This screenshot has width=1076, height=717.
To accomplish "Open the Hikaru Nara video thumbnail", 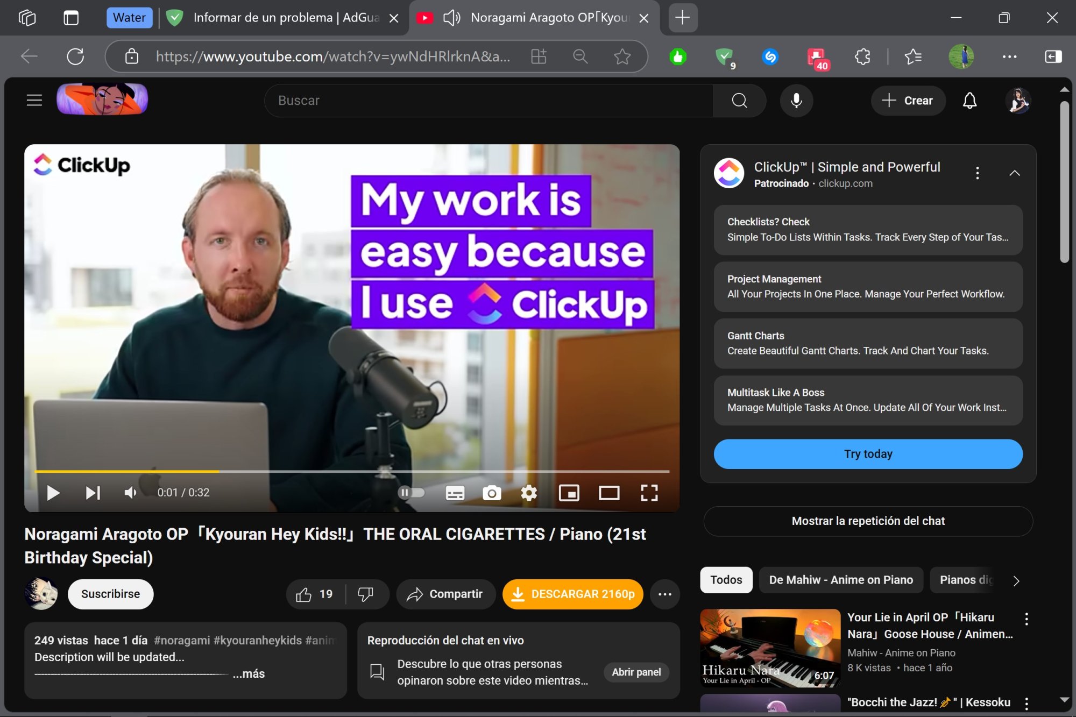I will (x=770, y=648).
